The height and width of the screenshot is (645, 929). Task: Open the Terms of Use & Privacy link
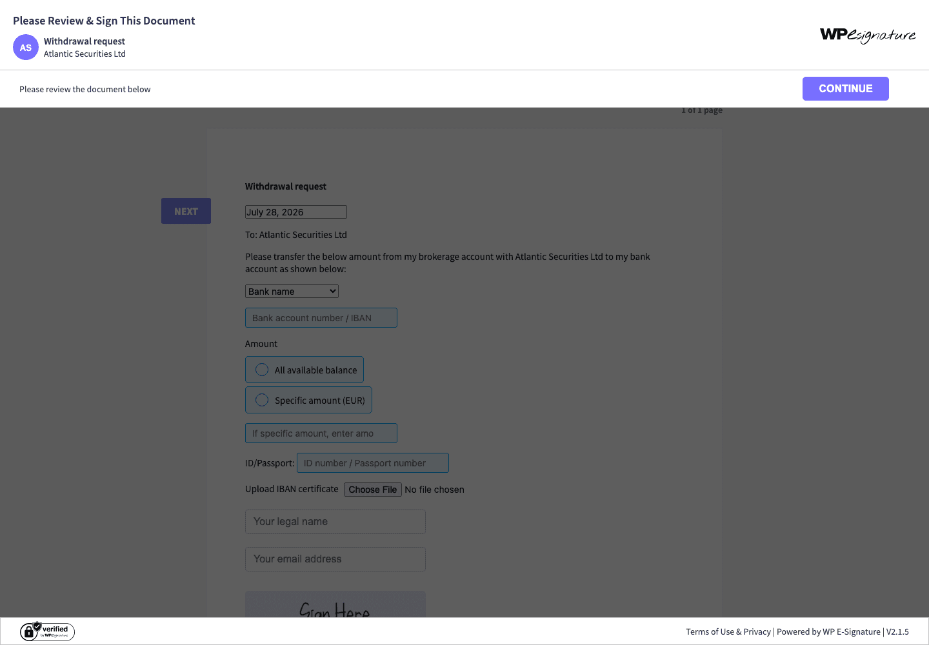point(728,632)
